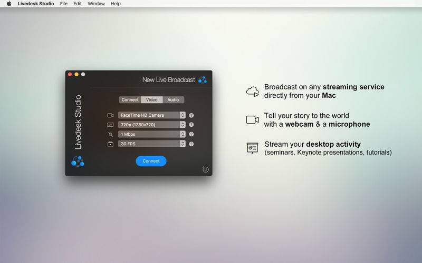Click the vertical 'Livedesk Studio' sidebar text
The width and height of the screenshot is (422, 263).
pos(78,122)
